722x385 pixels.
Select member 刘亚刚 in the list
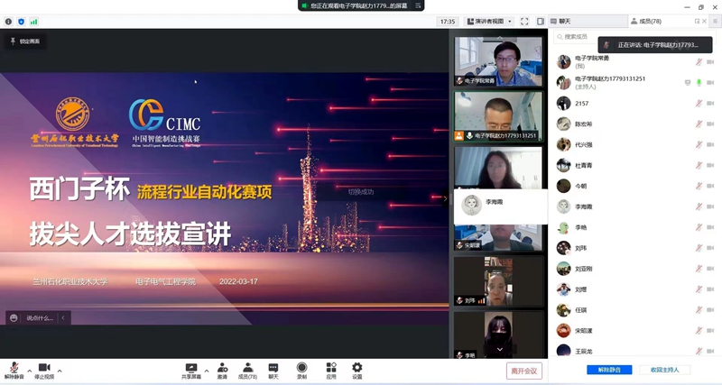pos(635,269)
